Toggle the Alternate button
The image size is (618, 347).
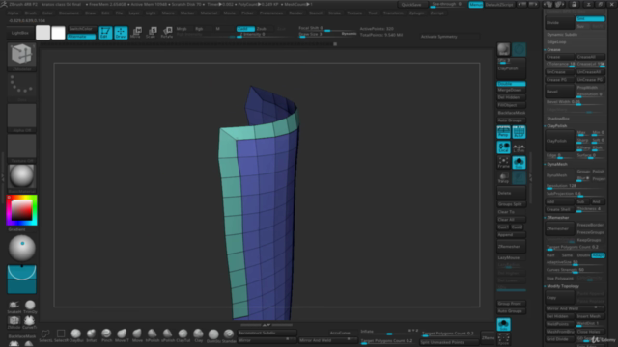pos(81,37)
